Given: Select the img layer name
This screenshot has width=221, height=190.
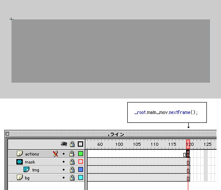Looking at the screenshot, I should (x=36, y=170).
